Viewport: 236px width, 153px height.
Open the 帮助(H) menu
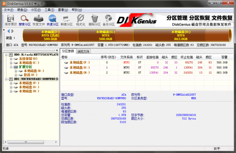pos(77,10)
